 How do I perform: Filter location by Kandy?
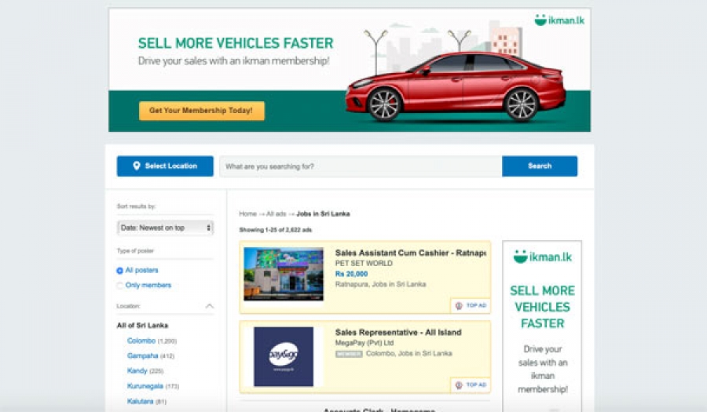point(137,370)
